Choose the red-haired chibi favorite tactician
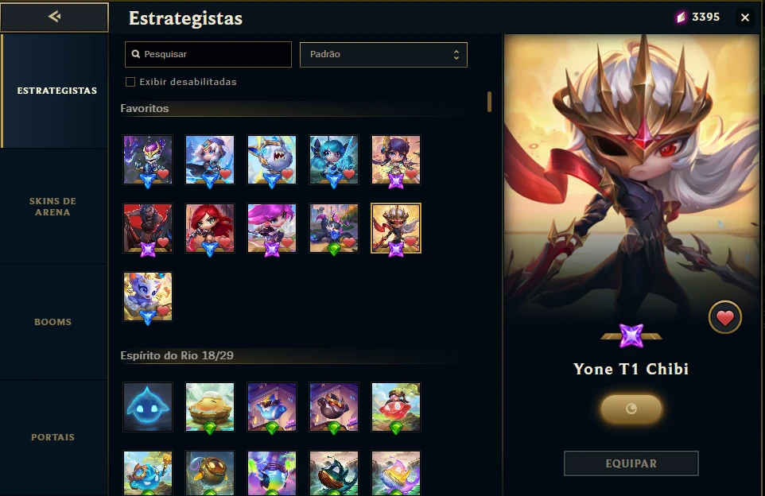The image size is (765, 496). (x=210, y=228)
